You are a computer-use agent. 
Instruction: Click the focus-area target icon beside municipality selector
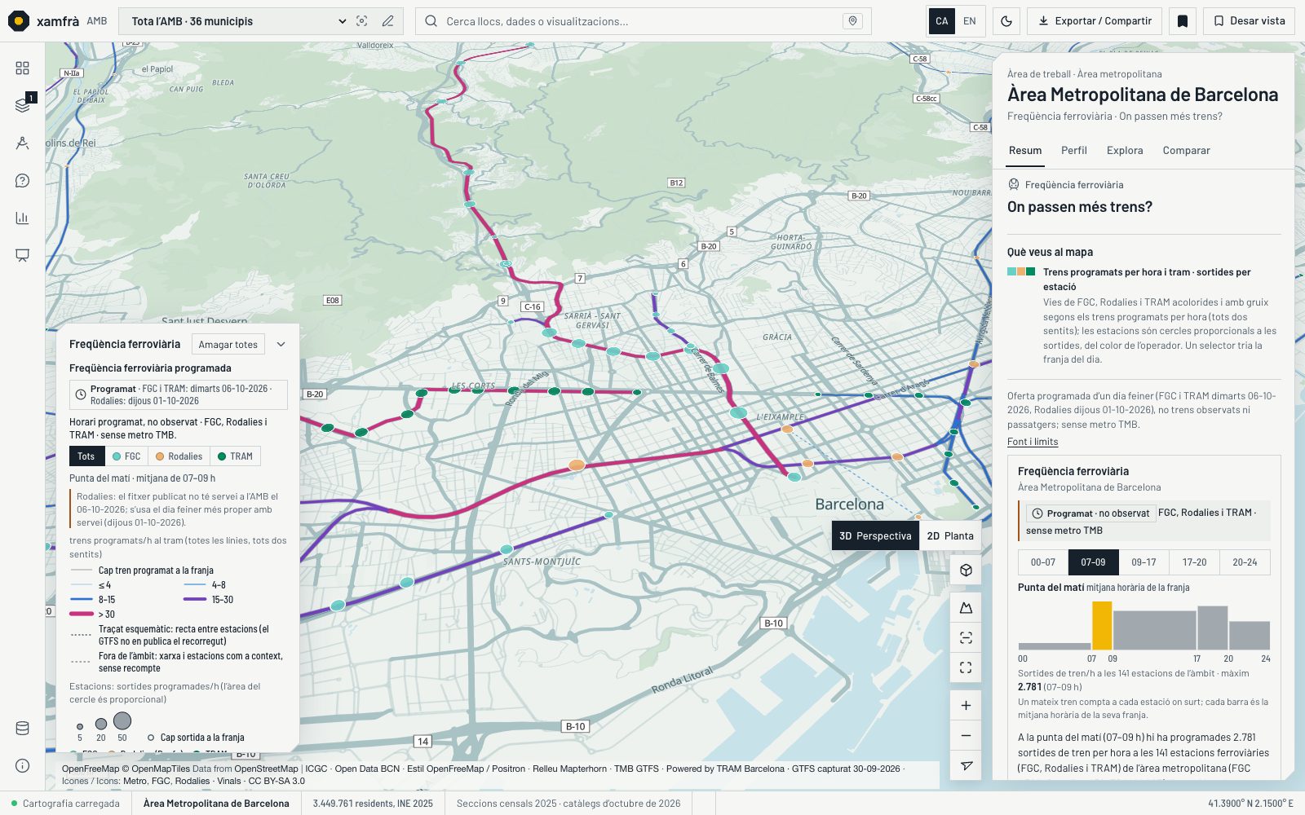[362, 21]
